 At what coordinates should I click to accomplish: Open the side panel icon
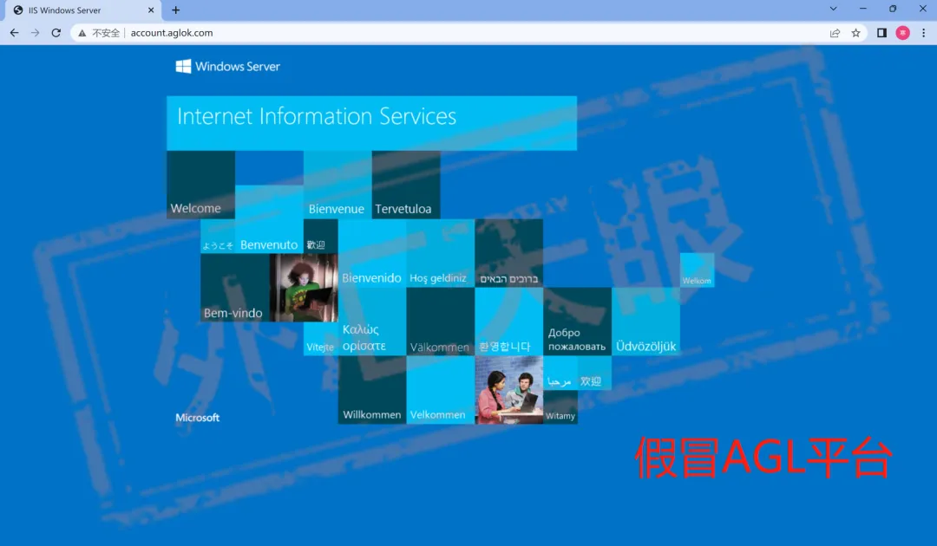881,33
